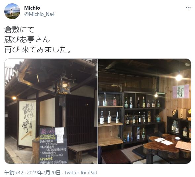Viewport: 195px width, 177px height.
Task: Click the tweet text line 蔵びあ亭さん
Action: pos(27,40)
